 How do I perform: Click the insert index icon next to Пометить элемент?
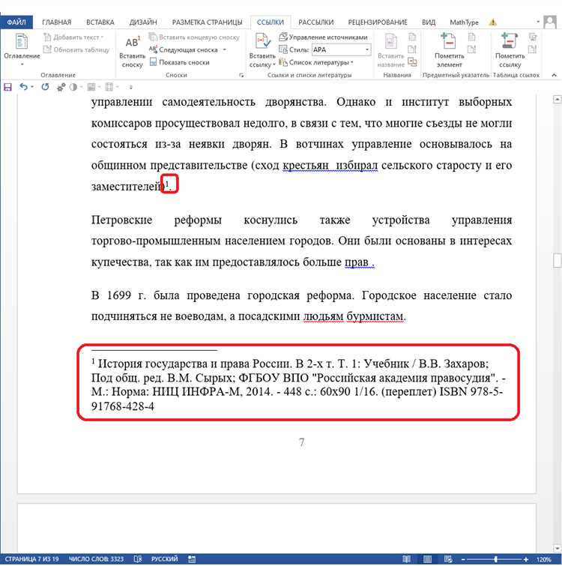(471, 37)
